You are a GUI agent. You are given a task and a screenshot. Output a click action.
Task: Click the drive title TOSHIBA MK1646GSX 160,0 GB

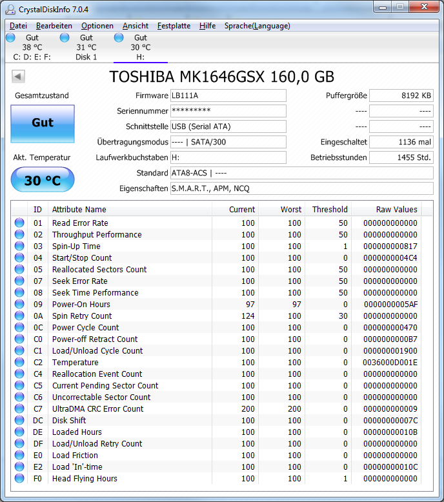221,77
